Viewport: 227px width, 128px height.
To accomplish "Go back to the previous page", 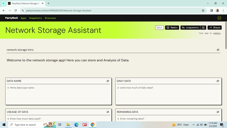I will 4,10.
